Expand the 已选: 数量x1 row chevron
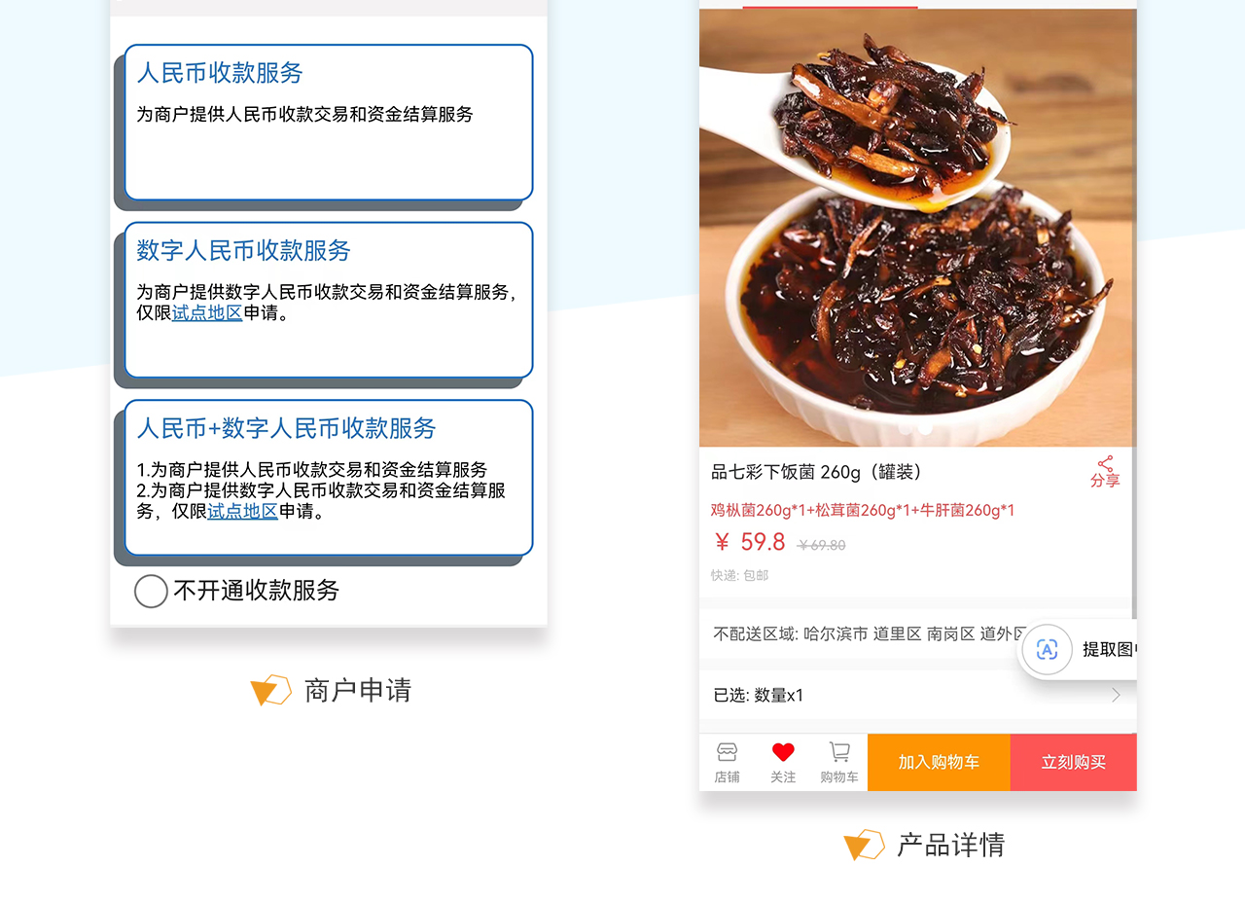The image size is (1245, 903). click(x=1116, y=695)
